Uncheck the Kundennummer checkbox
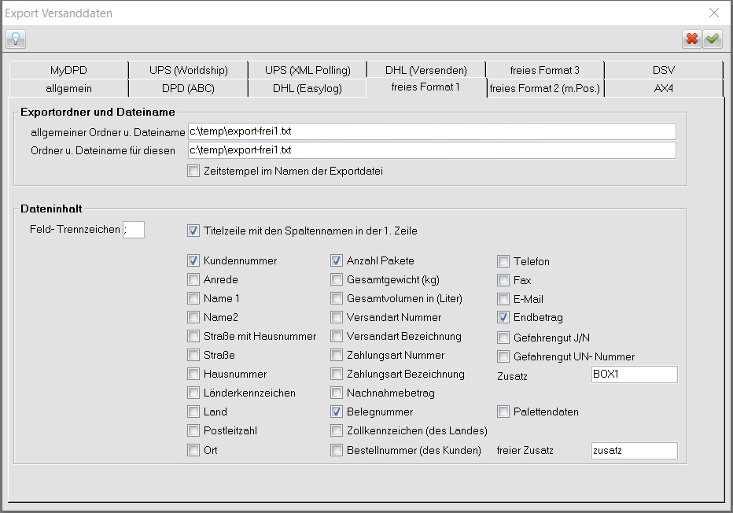Image resolution: width=733 pixels, height=513 pixels. [193, 260]
